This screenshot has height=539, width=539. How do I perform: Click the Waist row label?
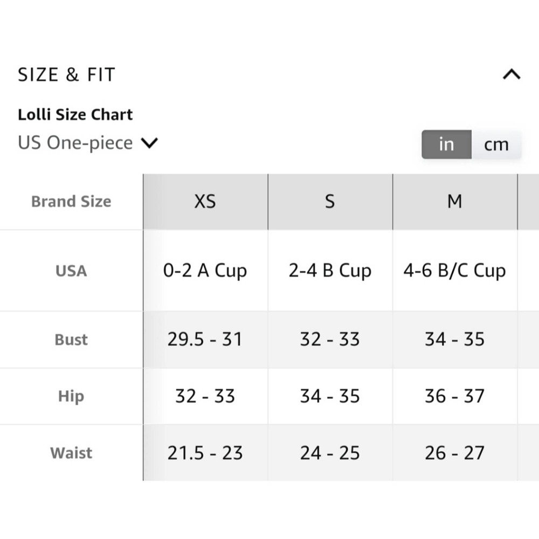click(x=71, y=453)
